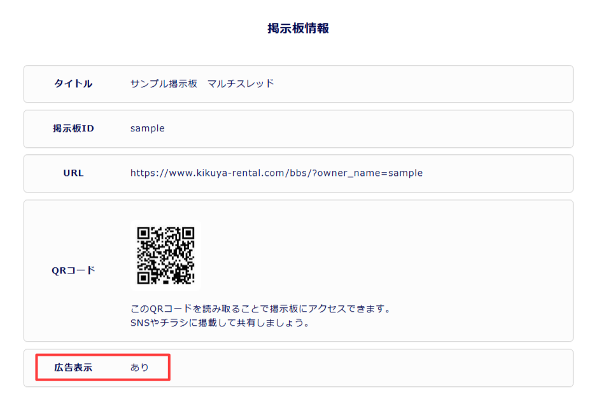Select the タイトル field label
This screenshot has height=408, width=592.
(x=73, y=84)
